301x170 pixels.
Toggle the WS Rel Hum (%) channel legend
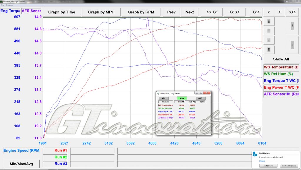pos(281,74)
